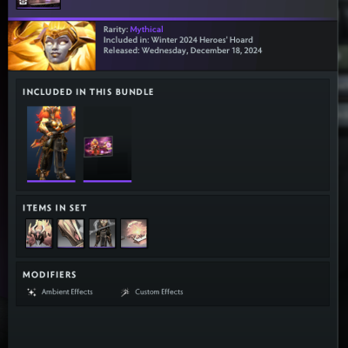Preview the full hero set bundle item

click(x=51, y=144)
